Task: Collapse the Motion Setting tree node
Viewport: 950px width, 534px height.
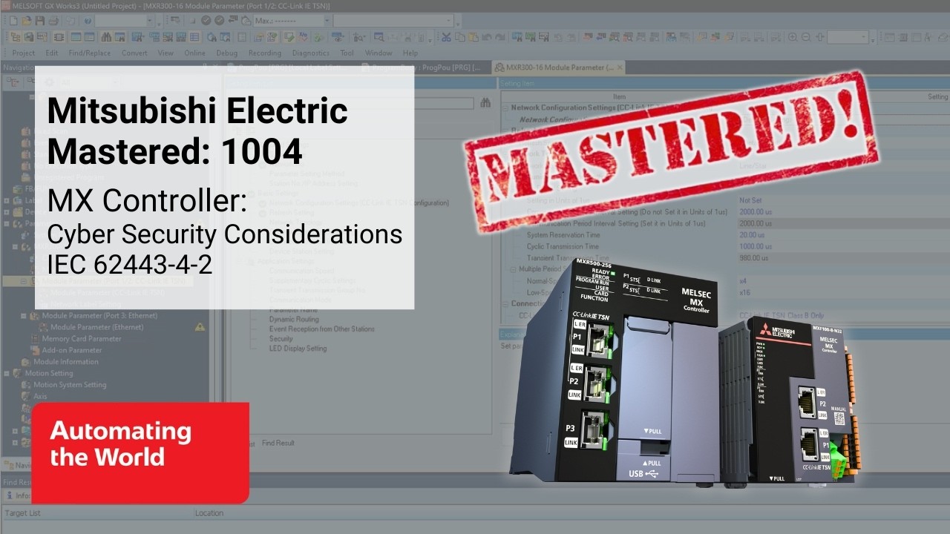Action: [7, 373]
